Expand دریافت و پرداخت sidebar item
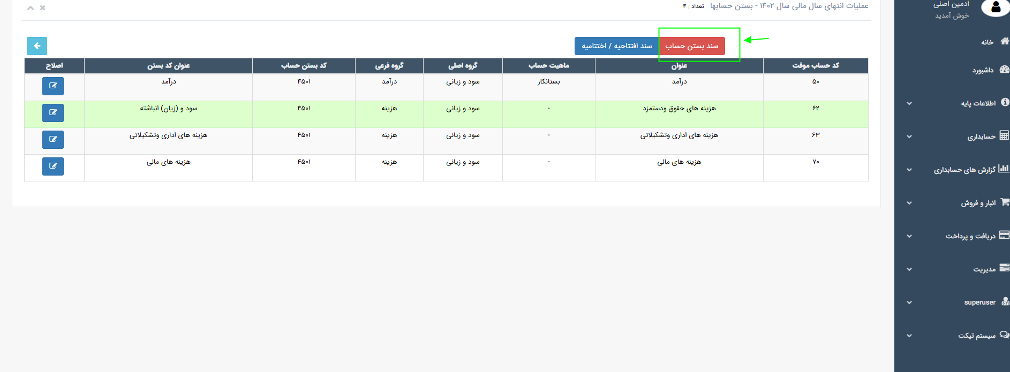 pos(970,236)
